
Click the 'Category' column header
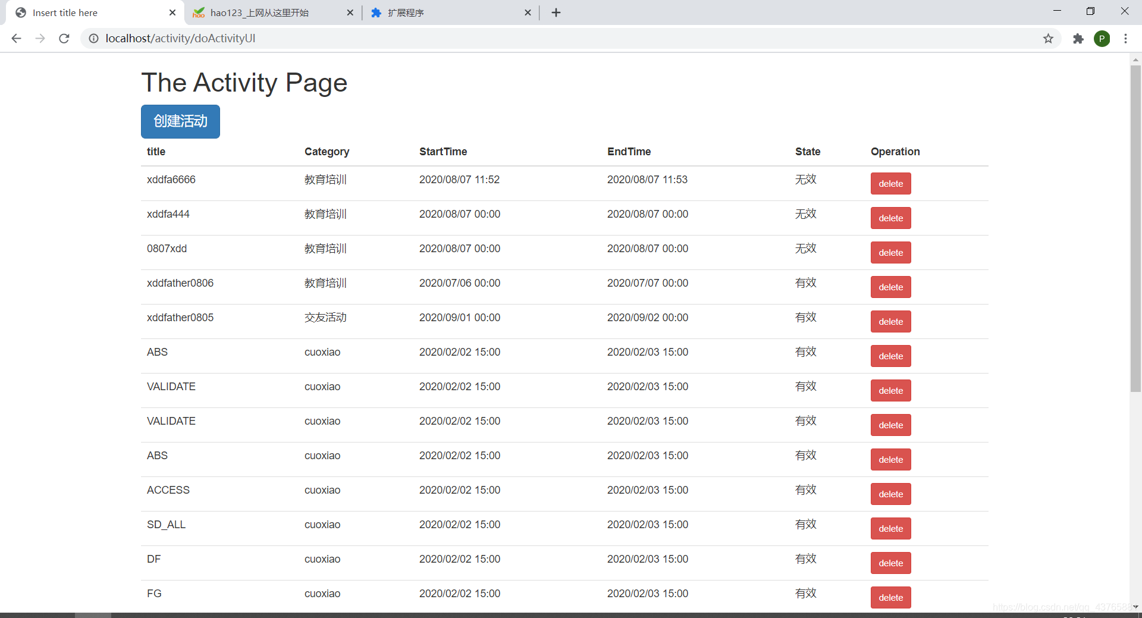click(327, 152)
